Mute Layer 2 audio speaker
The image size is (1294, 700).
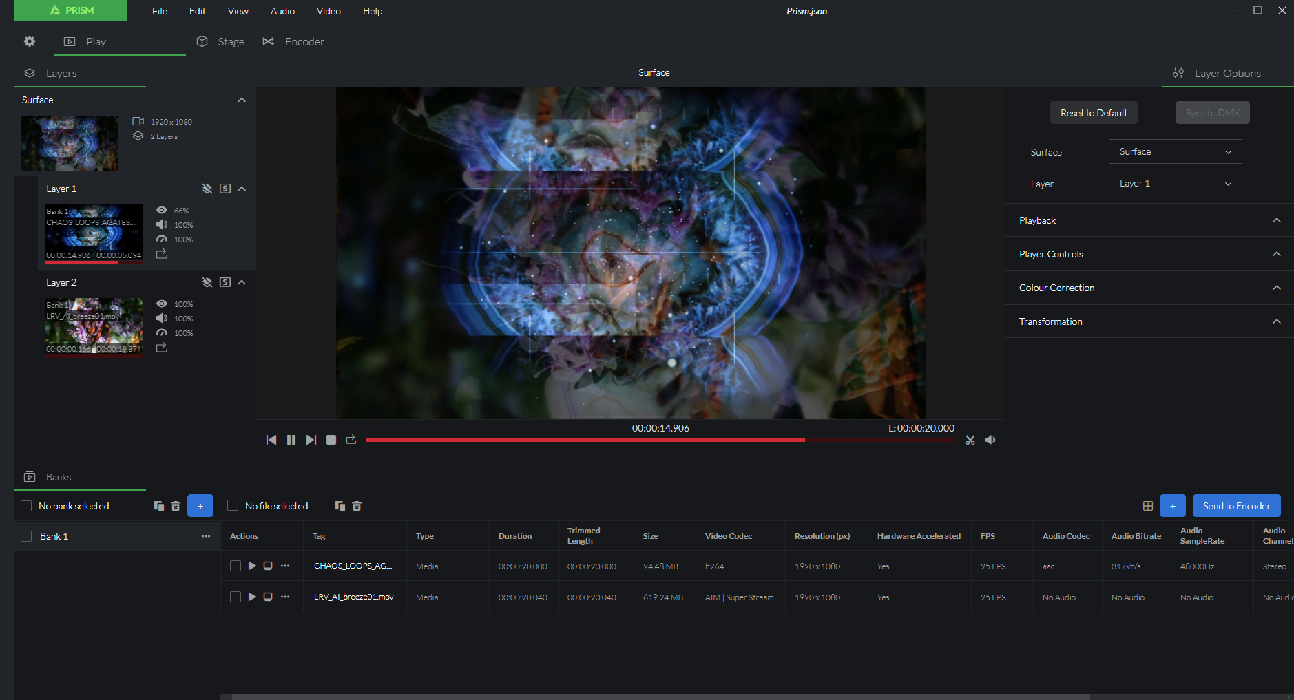[x=162, y=319]
